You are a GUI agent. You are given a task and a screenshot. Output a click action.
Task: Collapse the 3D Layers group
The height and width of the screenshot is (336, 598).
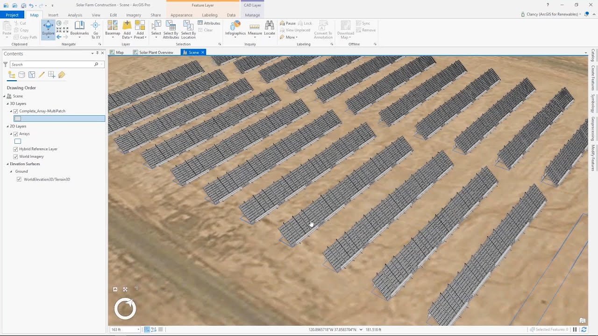pos(7,104)
